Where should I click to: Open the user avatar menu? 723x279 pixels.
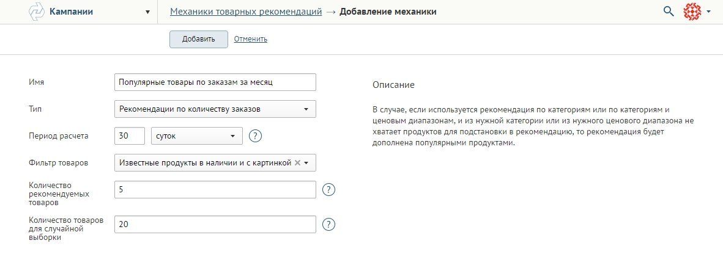(692, 12)
